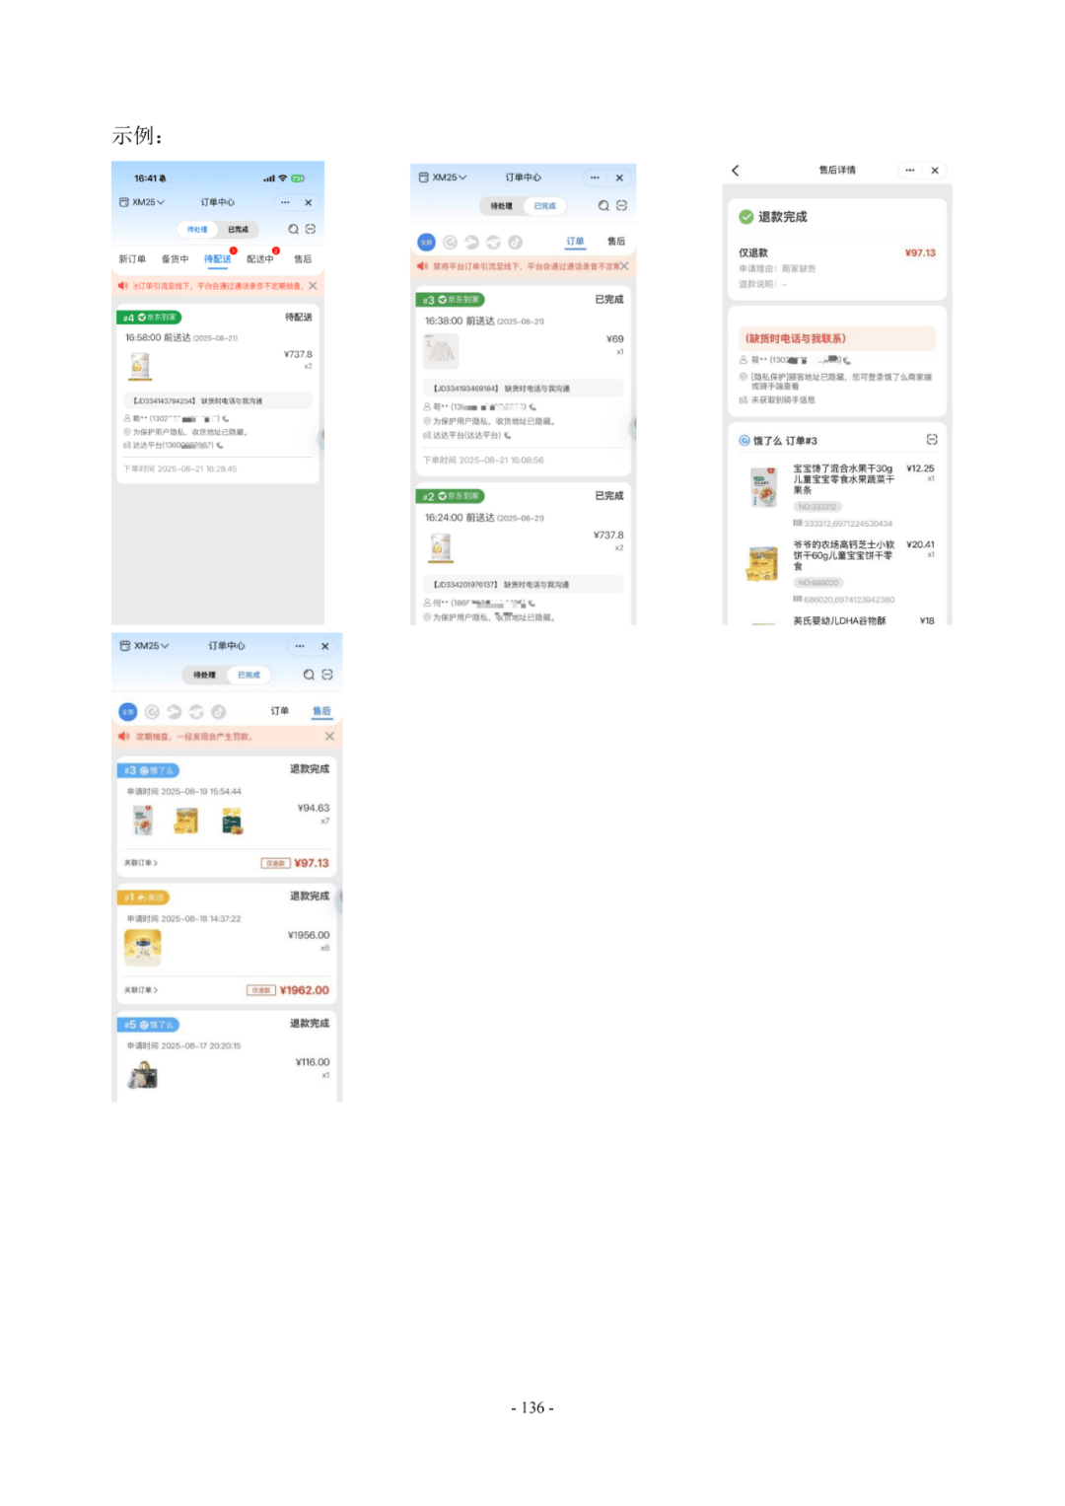This screenshot has height=1506, width=1065.
Task: Switch to 已完成 toggle in the iPhone status-bar screenshot
Action: (239, 230)
